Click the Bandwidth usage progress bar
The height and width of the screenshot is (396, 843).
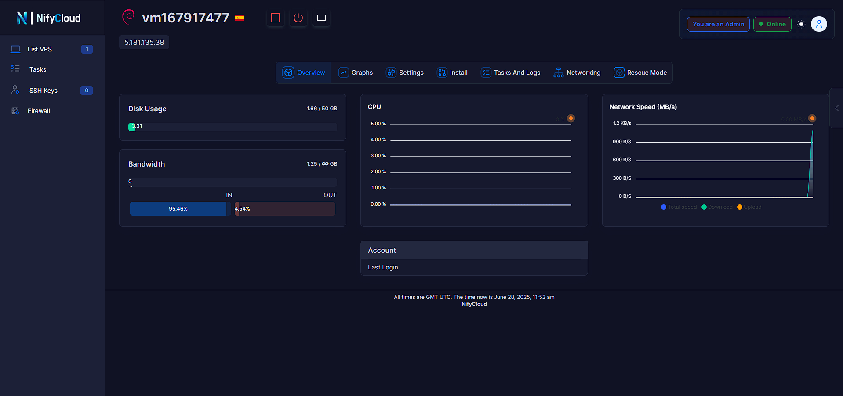pos(233,182)
